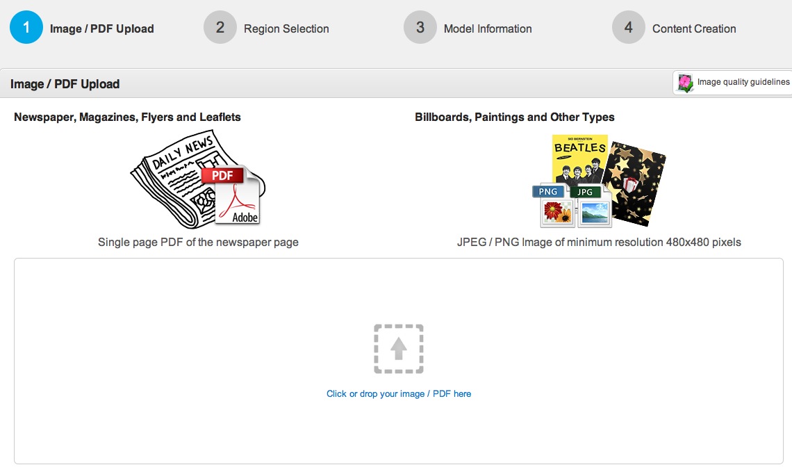Click 'Single page PDF of the newspaper page'
The width and height of the screenshot is (792, 474).
198,243
